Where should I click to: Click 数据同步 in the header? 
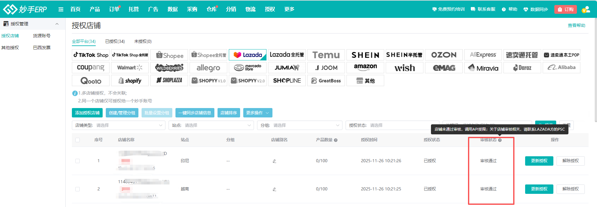pyautogui.click(x=536, y=9)
